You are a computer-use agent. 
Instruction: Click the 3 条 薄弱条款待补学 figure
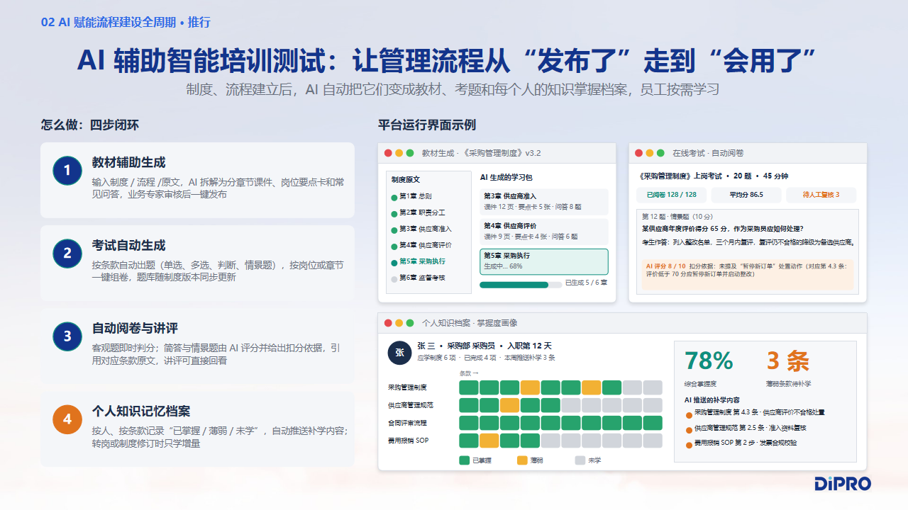[x=787, y=361]
